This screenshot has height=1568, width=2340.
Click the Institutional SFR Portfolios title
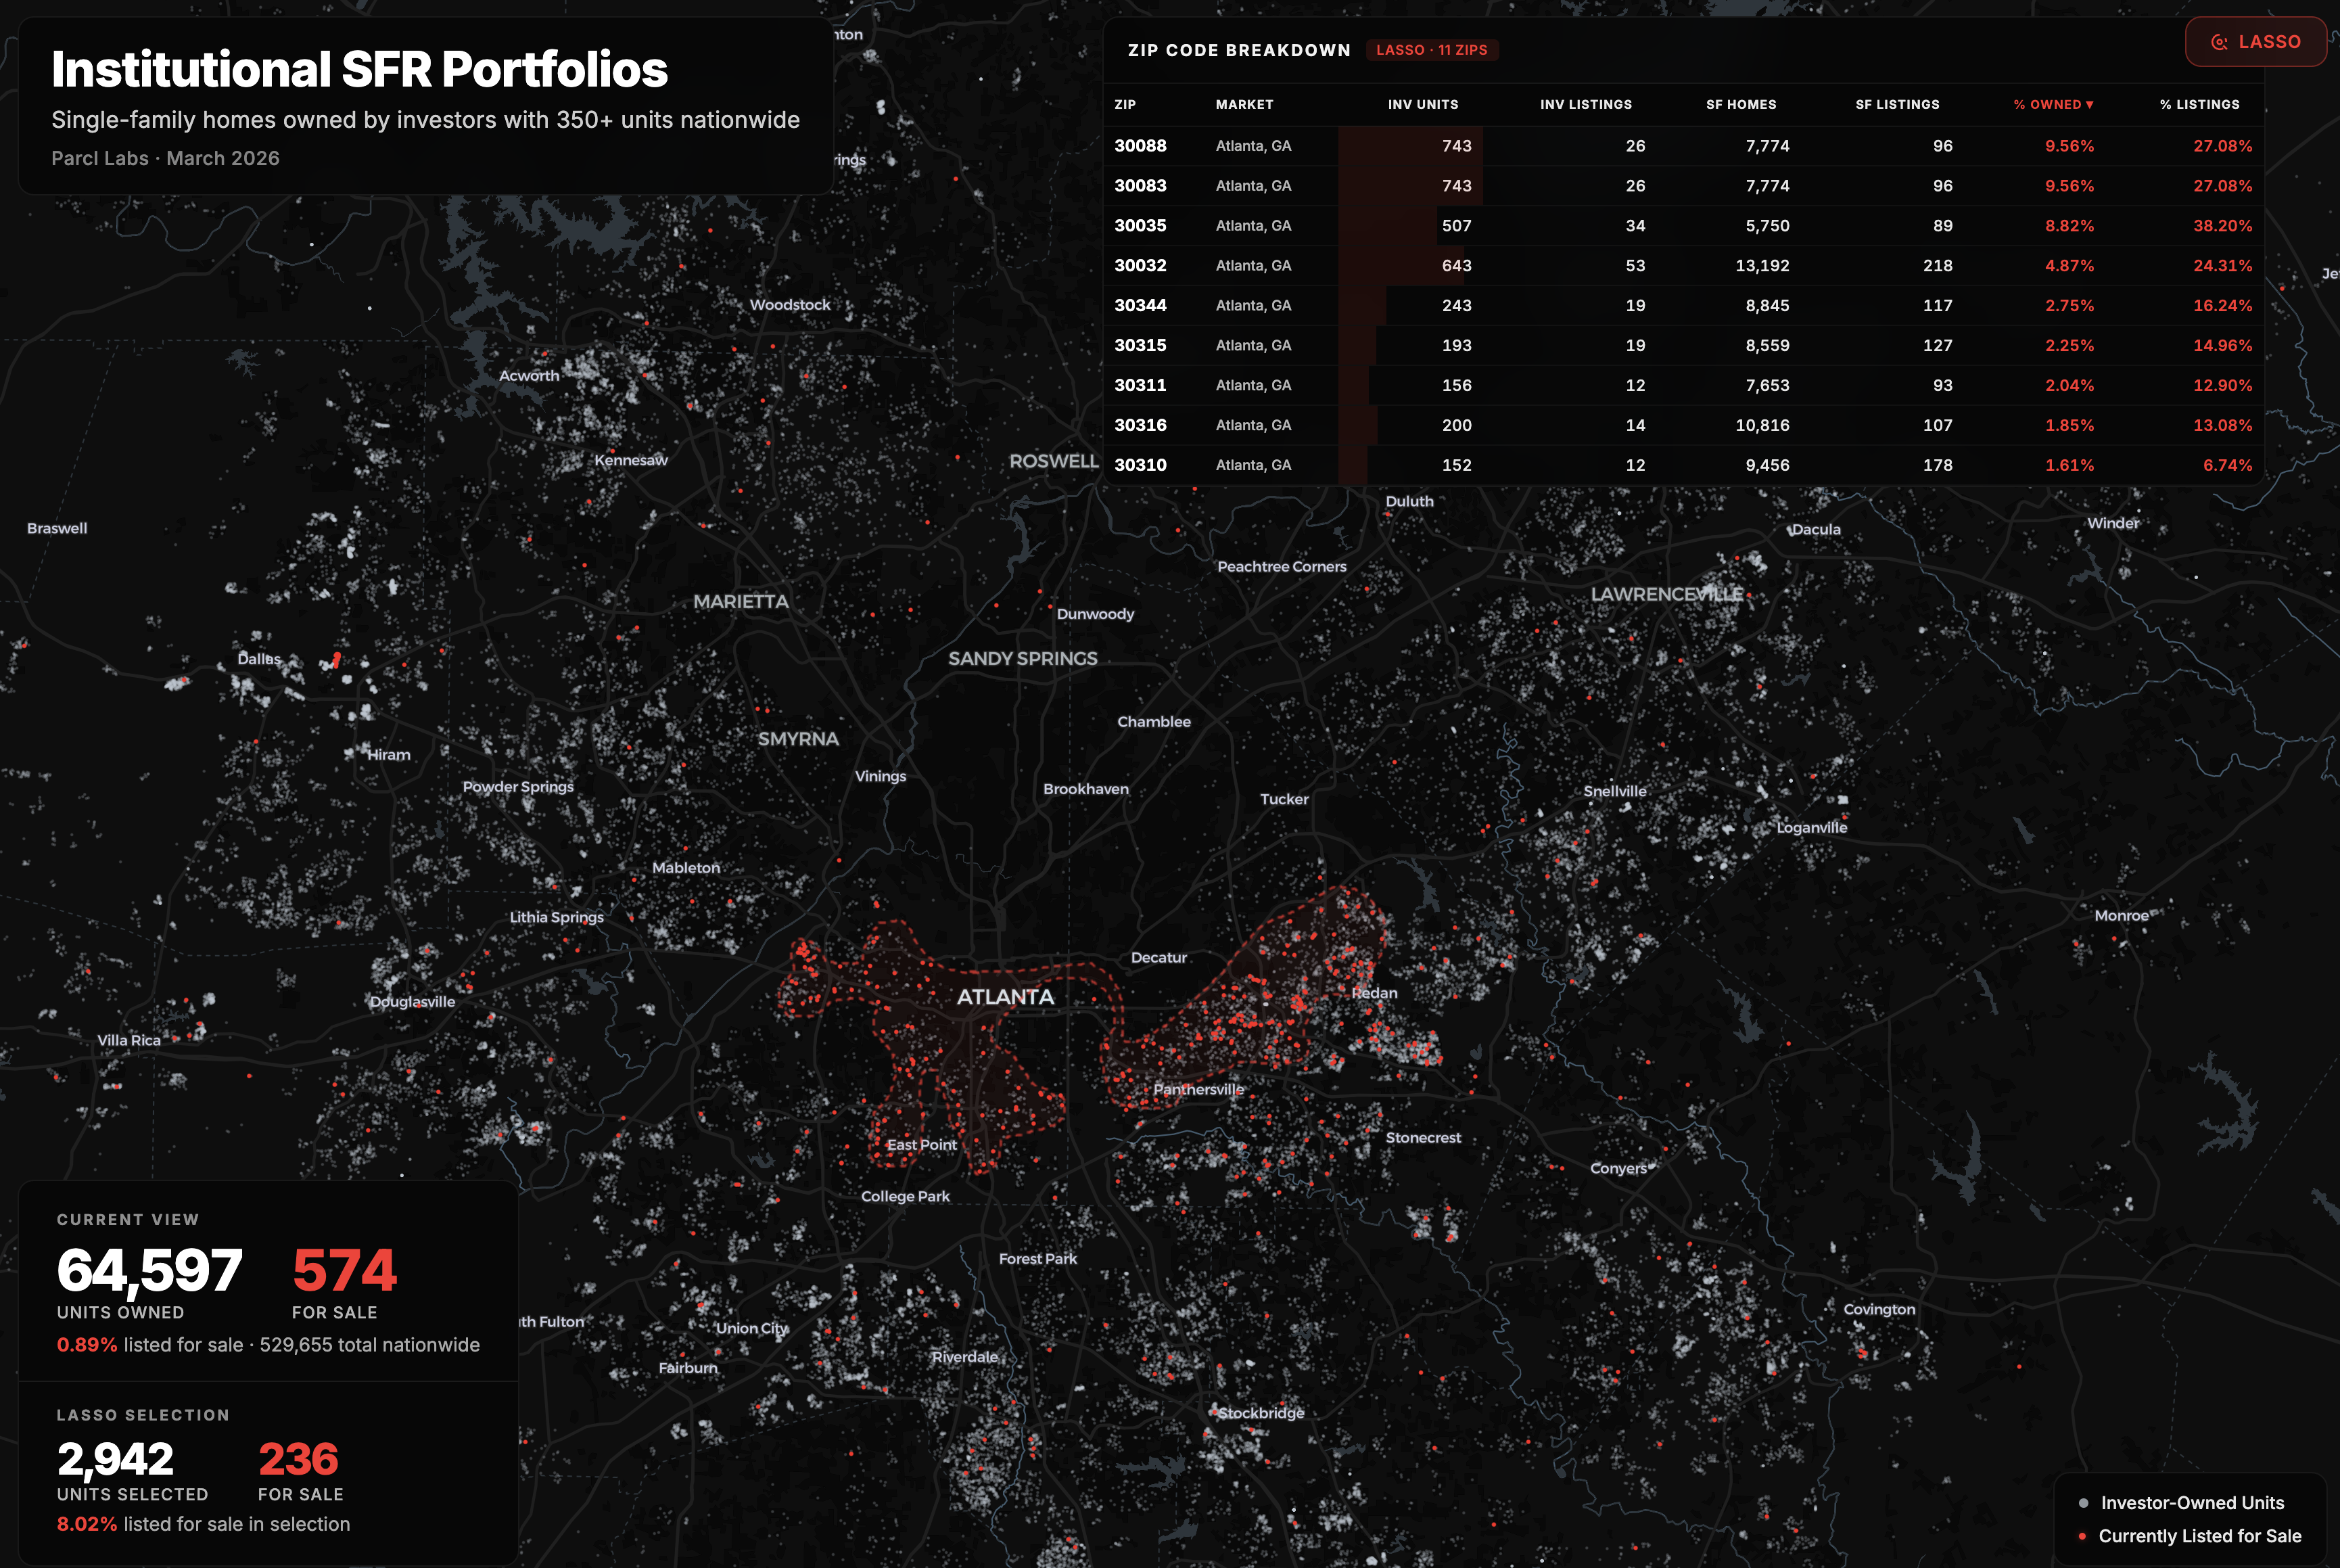tap(360, 69)
